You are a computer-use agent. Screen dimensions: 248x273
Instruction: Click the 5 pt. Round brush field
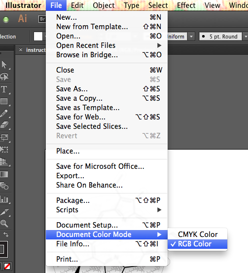pyautogui.click(x=220, y=37)
